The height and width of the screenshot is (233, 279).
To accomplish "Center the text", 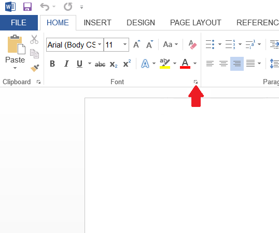I will [x=224, y=64].
